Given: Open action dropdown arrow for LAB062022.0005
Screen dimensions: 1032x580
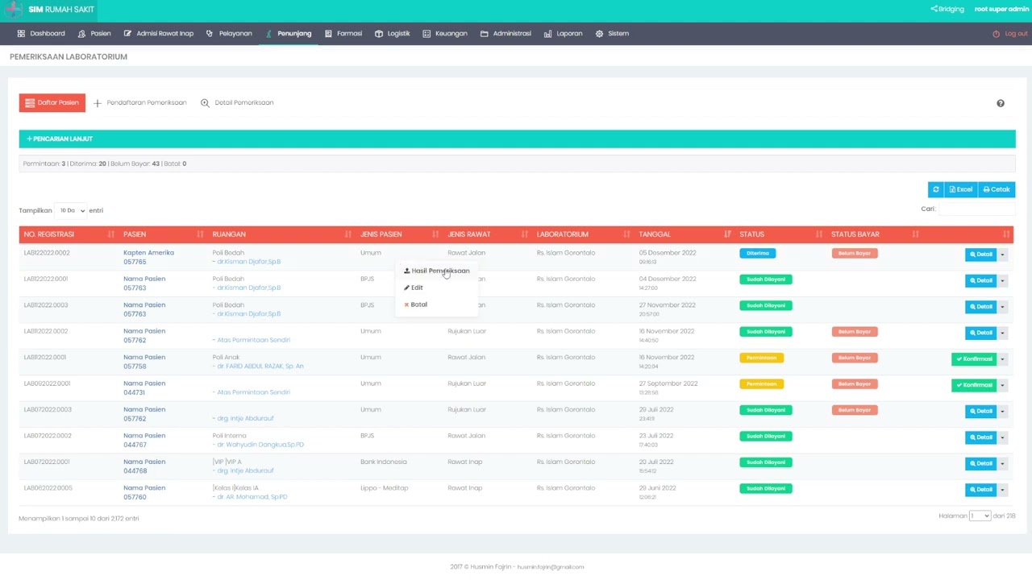Looking at the screenshot, I should [x=1002, y=490].
